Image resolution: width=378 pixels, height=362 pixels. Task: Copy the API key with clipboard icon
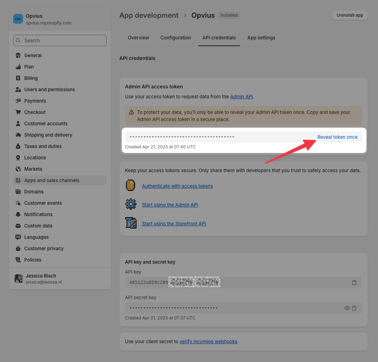point(354,283)
